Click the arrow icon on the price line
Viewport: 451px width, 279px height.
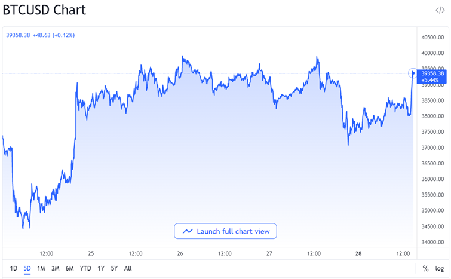412,73
